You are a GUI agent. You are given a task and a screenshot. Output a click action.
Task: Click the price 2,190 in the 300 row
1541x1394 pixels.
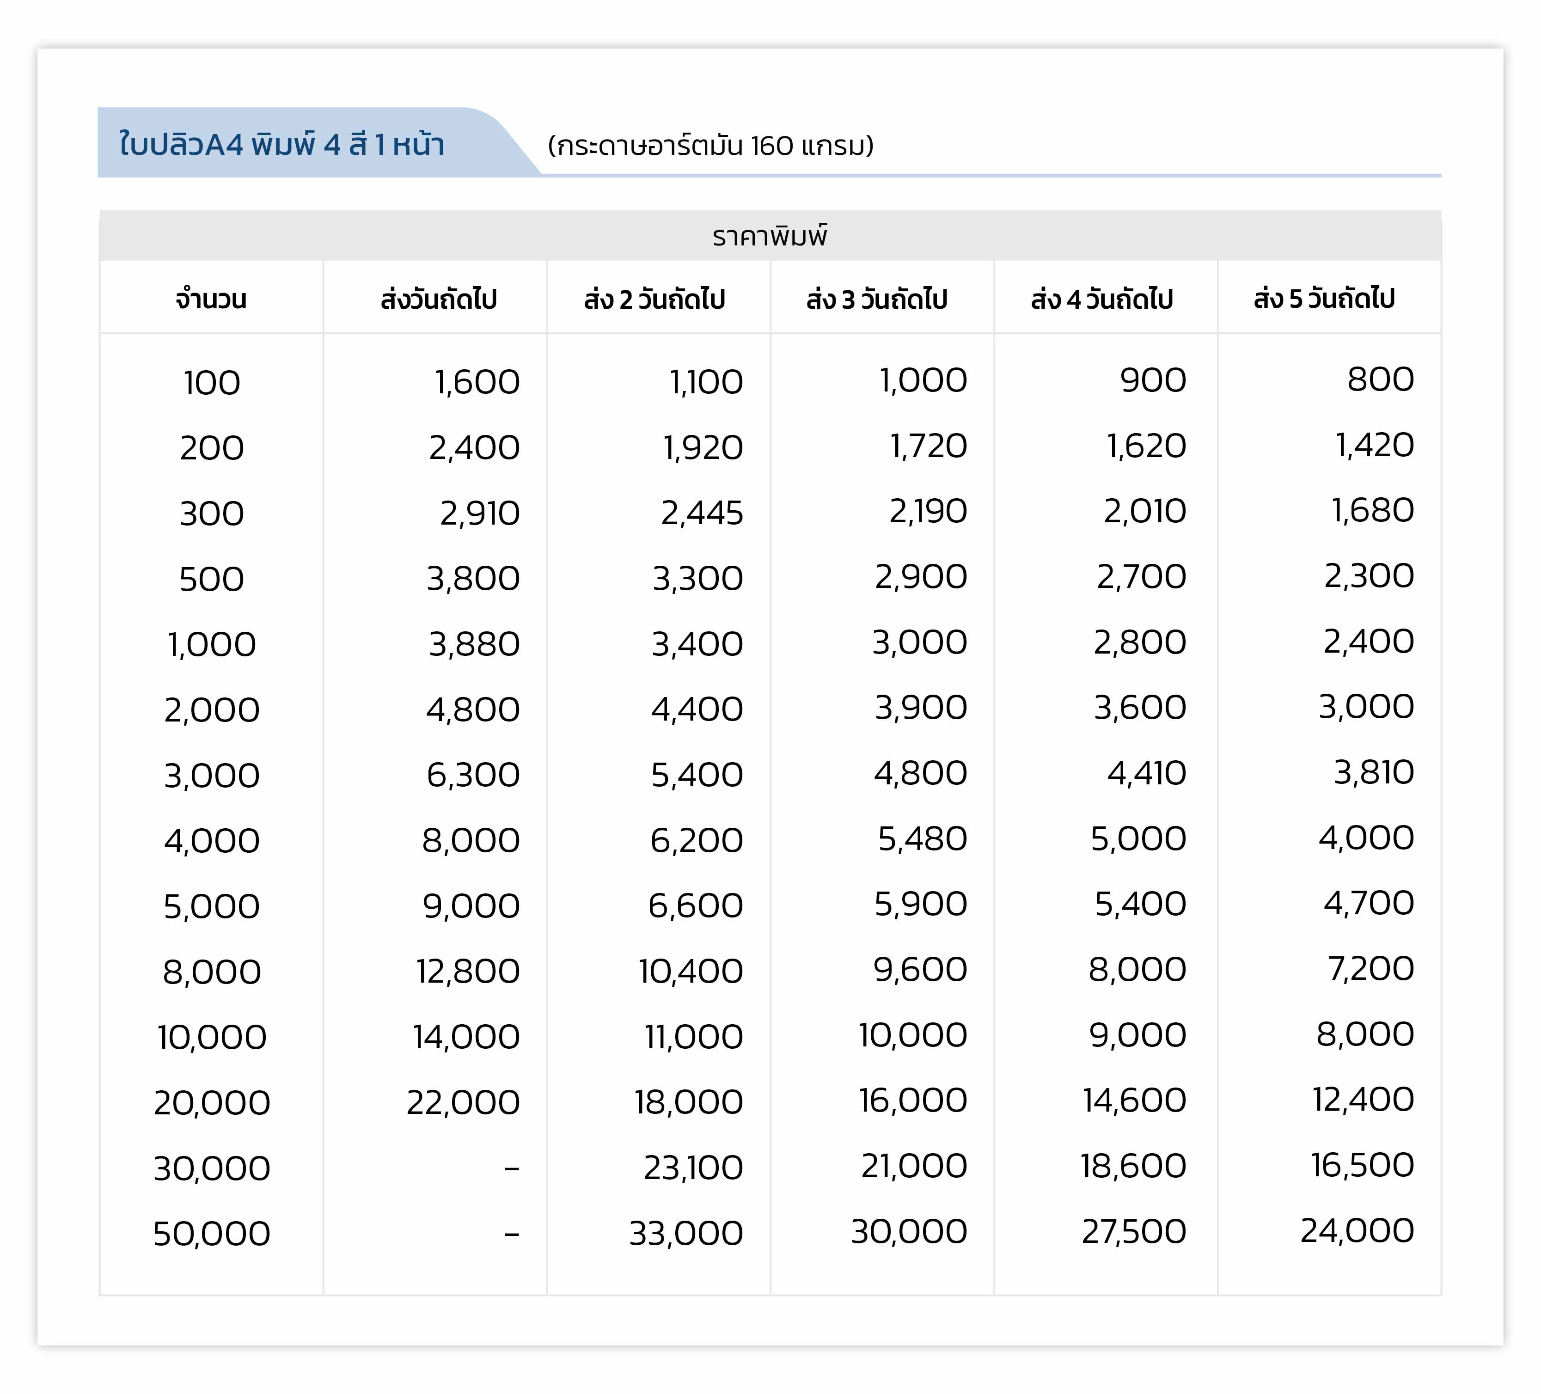(928, 511)
